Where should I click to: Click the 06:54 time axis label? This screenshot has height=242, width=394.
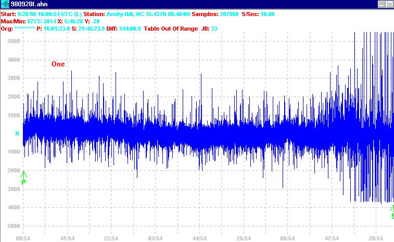coord(287,238)
